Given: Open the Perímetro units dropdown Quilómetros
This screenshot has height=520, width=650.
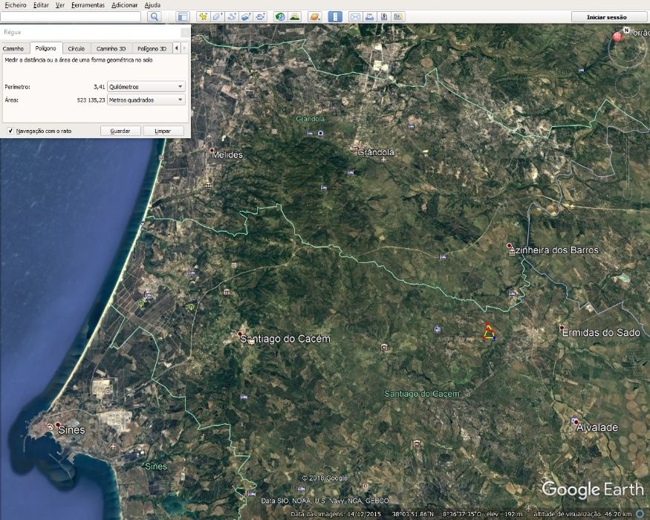Looking at the screenshot, I should (x=146, y=87).
